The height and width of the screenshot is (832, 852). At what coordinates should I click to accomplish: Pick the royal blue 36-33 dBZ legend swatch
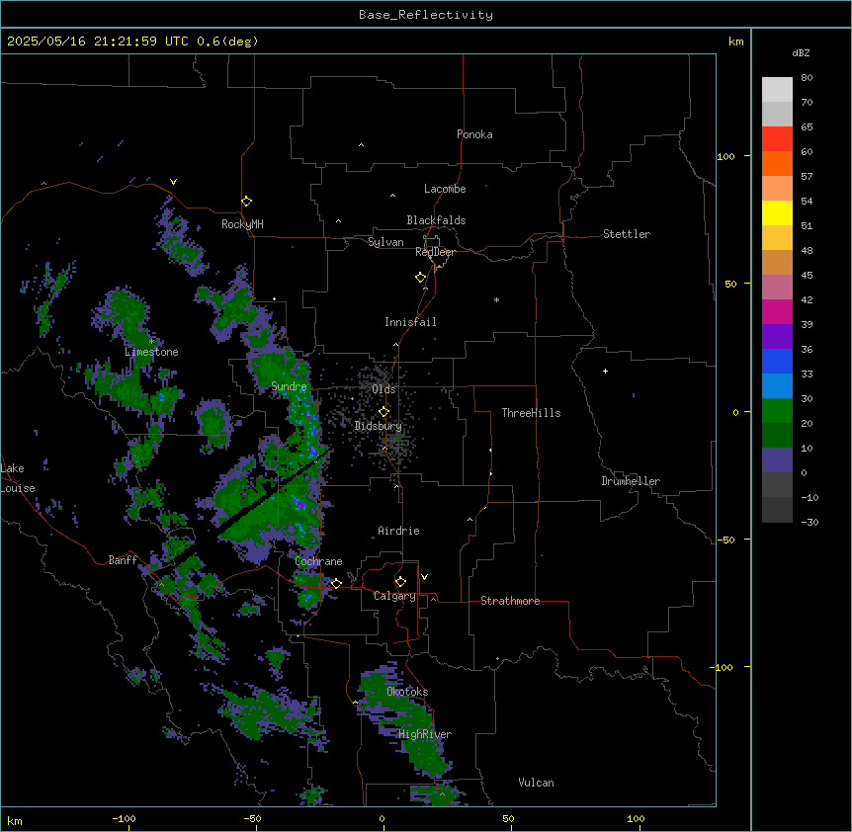pyautogui.click(x=777, y=361)
